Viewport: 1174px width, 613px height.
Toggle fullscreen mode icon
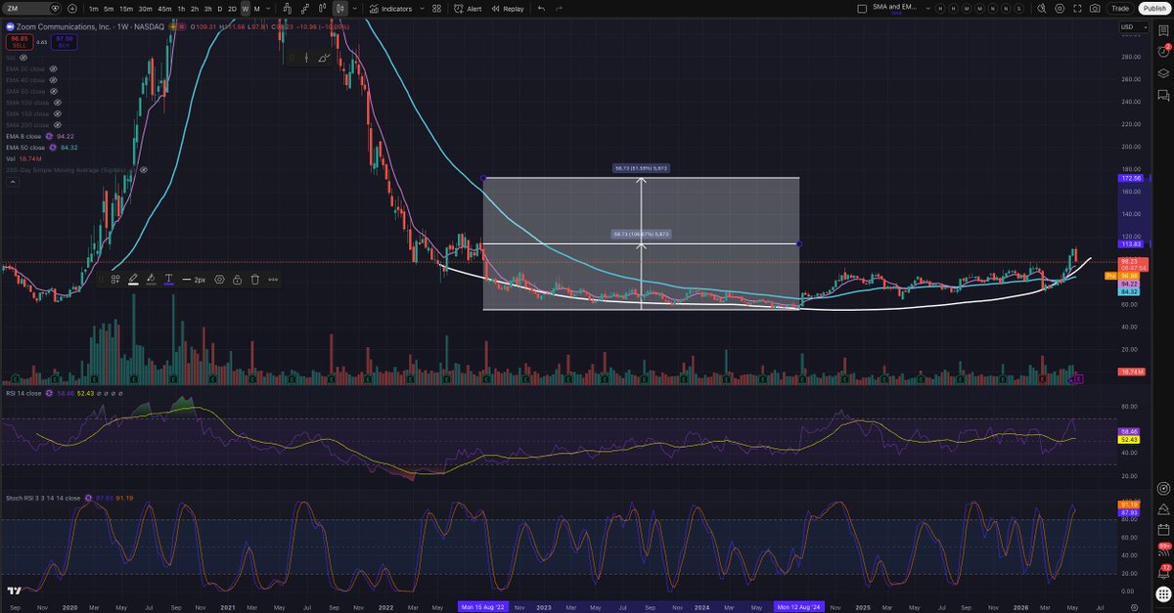click(x=1077, y=9)
